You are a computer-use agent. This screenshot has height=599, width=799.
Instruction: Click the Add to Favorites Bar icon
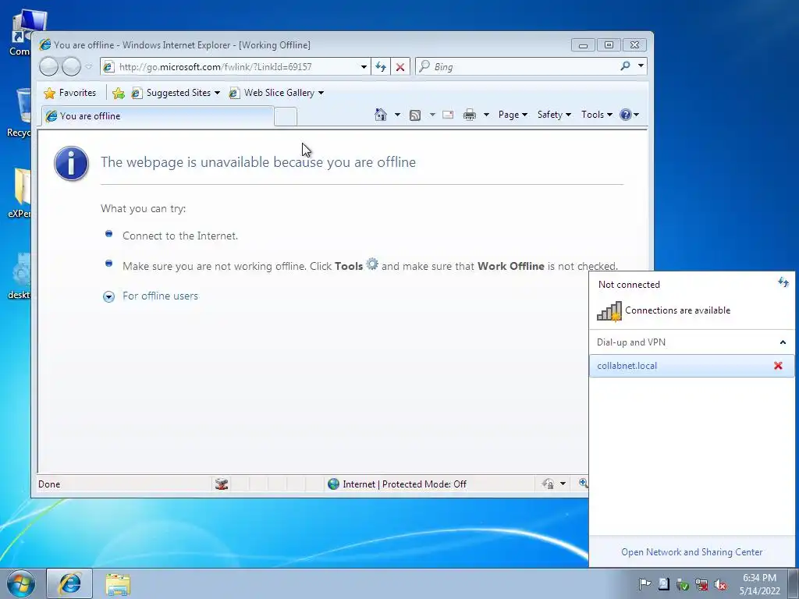[119, 93]
